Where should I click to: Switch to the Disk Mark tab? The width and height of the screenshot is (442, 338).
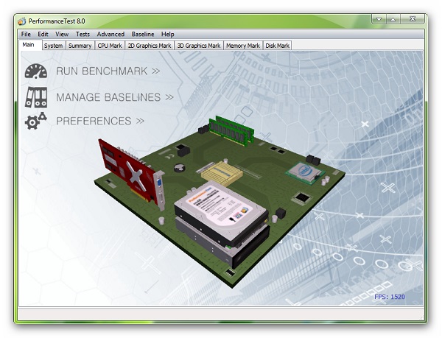point(278,46)
